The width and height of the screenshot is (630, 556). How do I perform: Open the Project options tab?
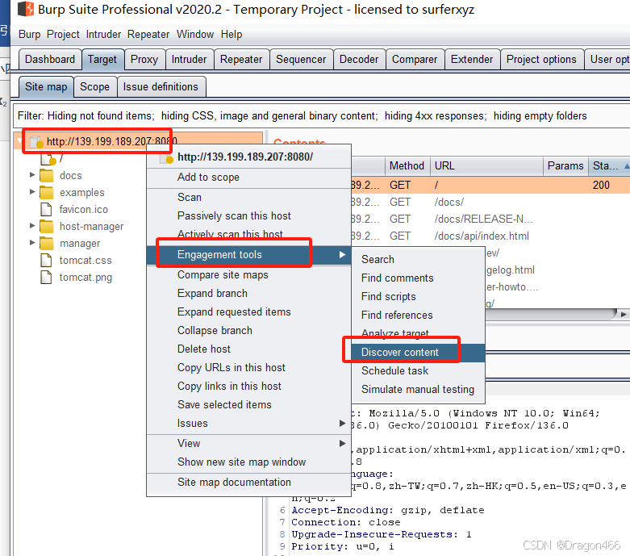(541, 60)
